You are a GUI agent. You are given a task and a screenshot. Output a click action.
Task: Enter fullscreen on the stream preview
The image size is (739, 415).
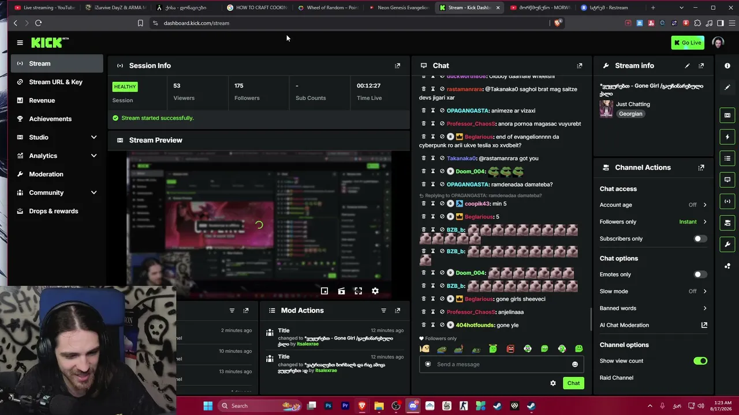click(358, 291)
